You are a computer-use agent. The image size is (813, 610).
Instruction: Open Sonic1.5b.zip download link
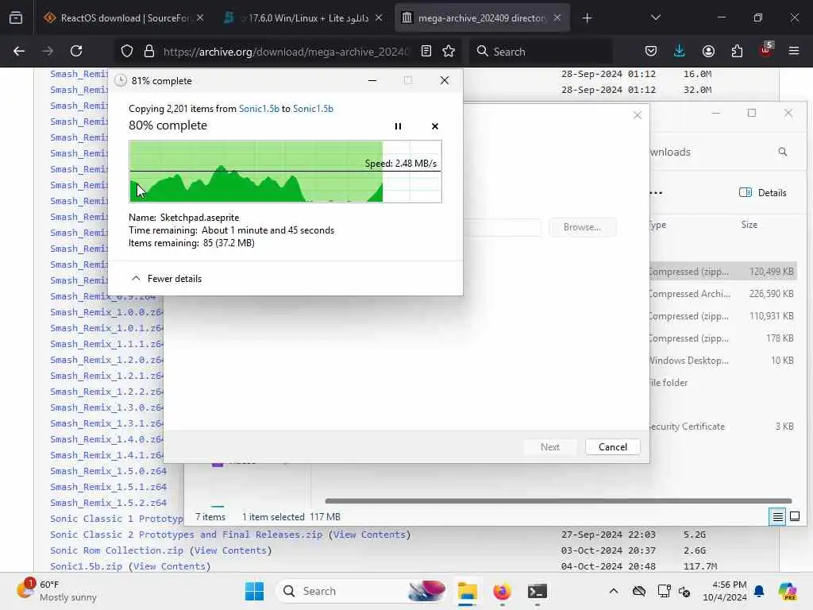86,566
